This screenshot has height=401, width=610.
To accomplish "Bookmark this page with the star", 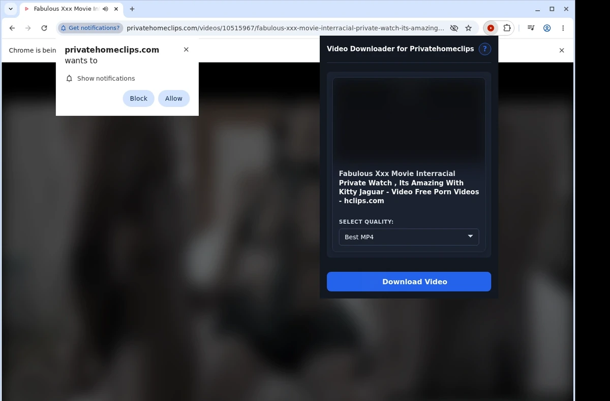I will coord(469,28).
